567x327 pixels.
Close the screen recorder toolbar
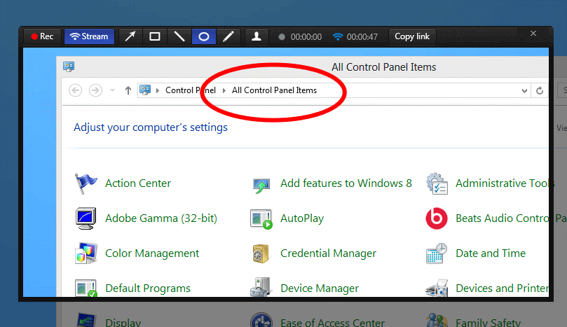pyautogui.click(x=533, y=33)
